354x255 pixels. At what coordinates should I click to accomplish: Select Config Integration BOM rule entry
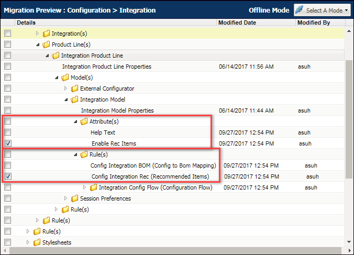[x=153, y=165]
